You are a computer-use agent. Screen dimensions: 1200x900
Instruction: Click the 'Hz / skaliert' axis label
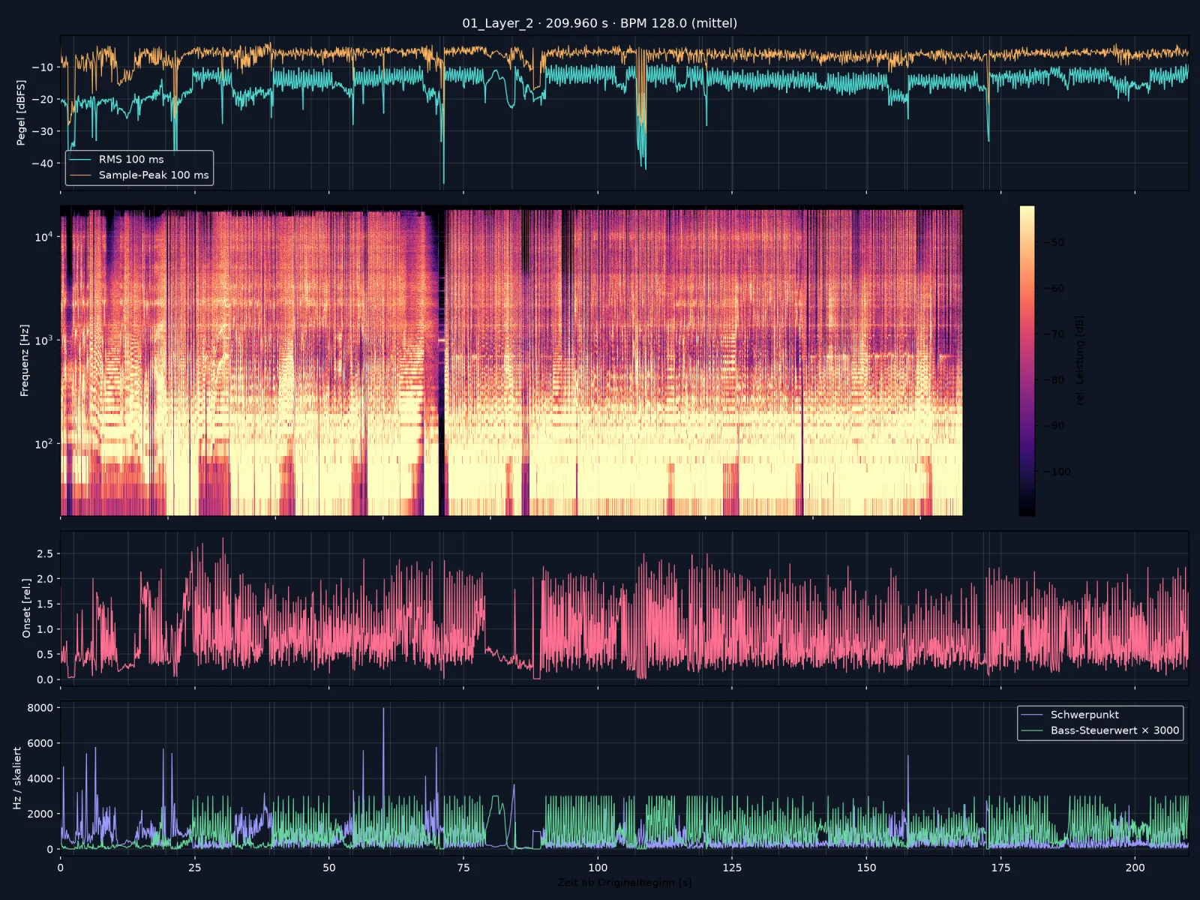16,778
